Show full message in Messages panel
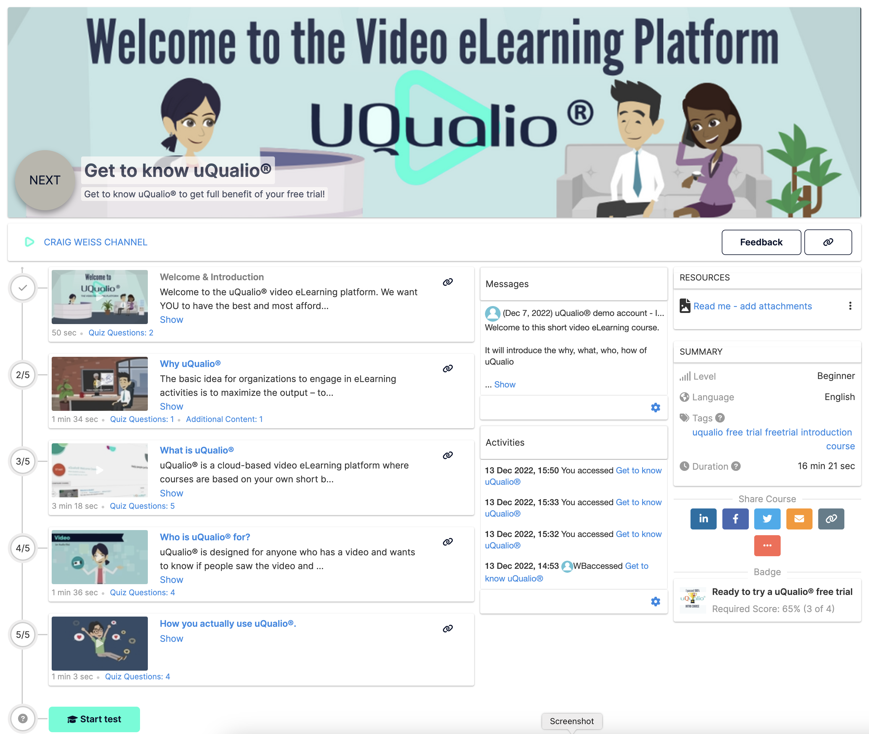869x734 pixels. coord(504,384)
